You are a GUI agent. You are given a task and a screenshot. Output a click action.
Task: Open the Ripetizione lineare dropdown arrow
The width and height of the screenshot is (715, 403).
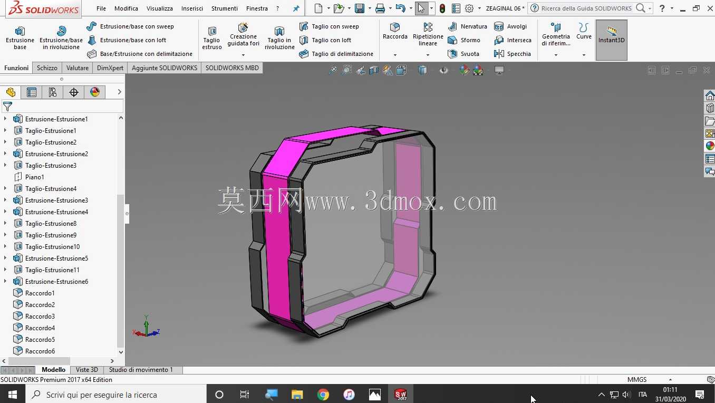[x=428, y=55]
